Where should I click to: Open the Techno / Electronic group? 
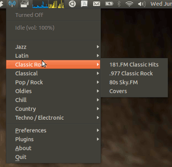pyautogui.click(x=53, y=118)
